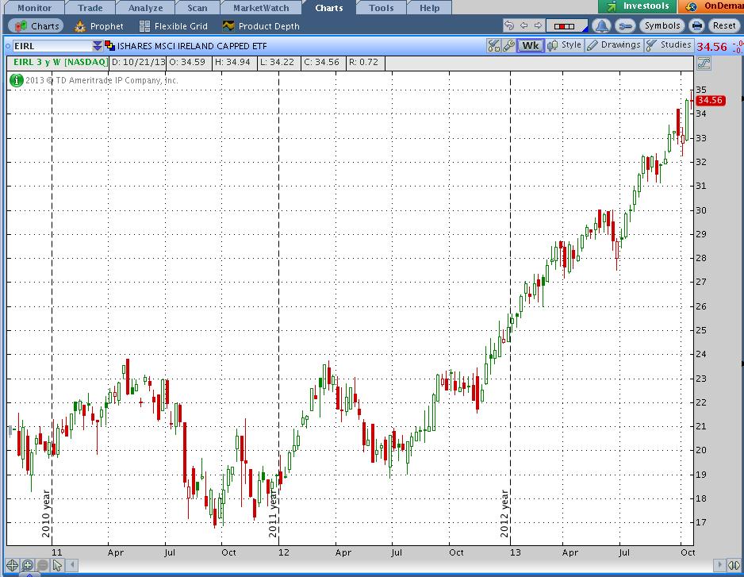This screenshot has width=744, height=577.
Task: Click the back arrow icon
Action: coord(523,25)
